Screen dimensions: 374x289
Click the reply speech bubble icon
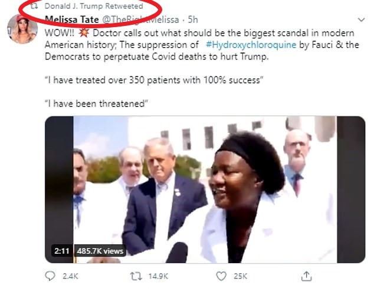(x=51, y=275)
